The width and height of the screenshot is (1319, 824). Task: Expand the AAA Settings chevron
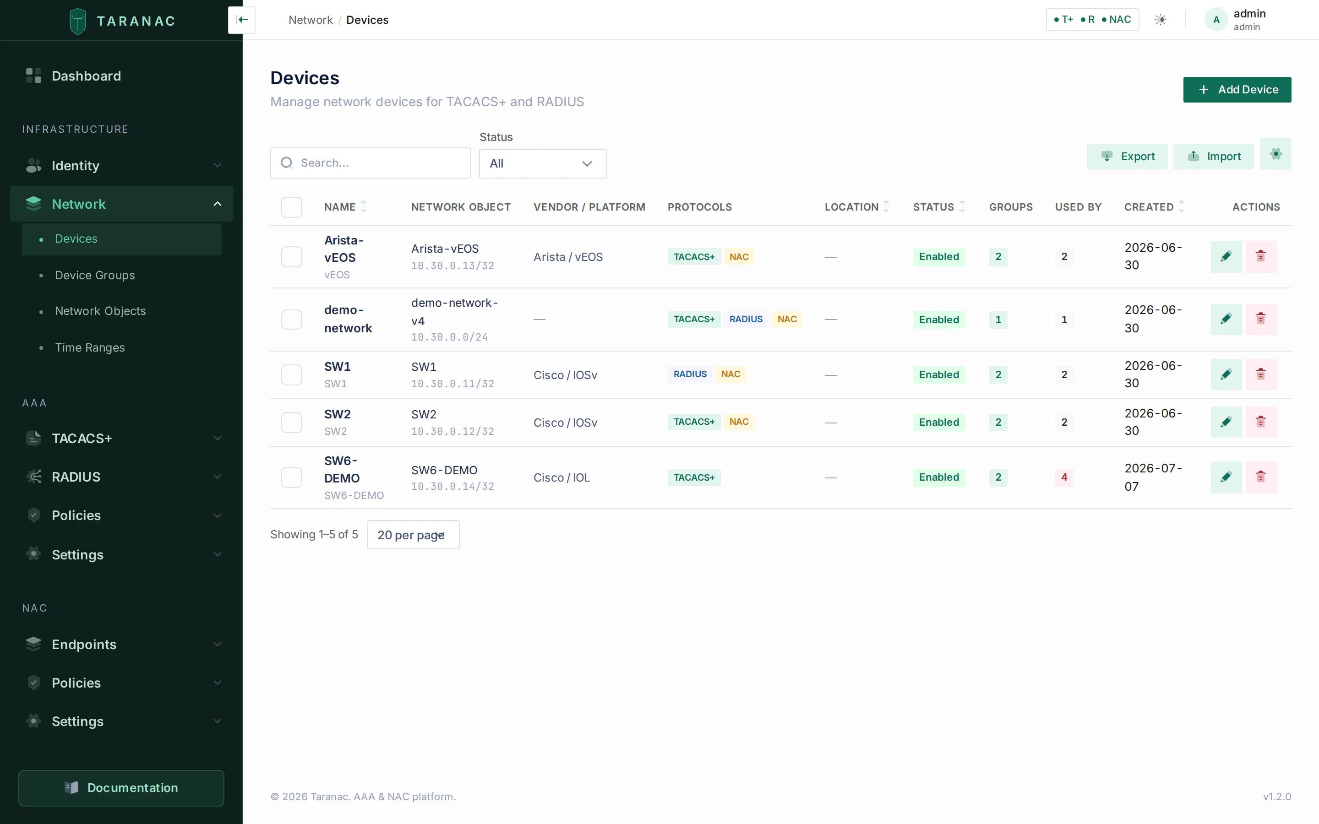[218, 555]
